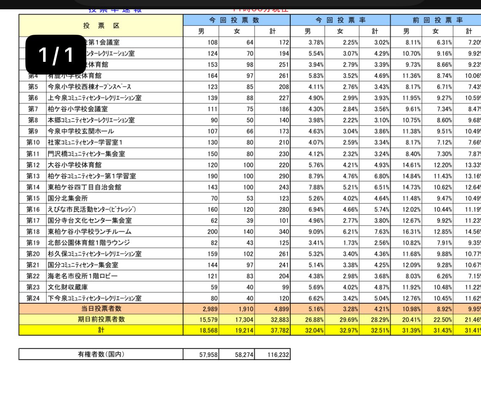Click the 37,782 grand total cell
The image size is (481, 393).
point(272,330)
